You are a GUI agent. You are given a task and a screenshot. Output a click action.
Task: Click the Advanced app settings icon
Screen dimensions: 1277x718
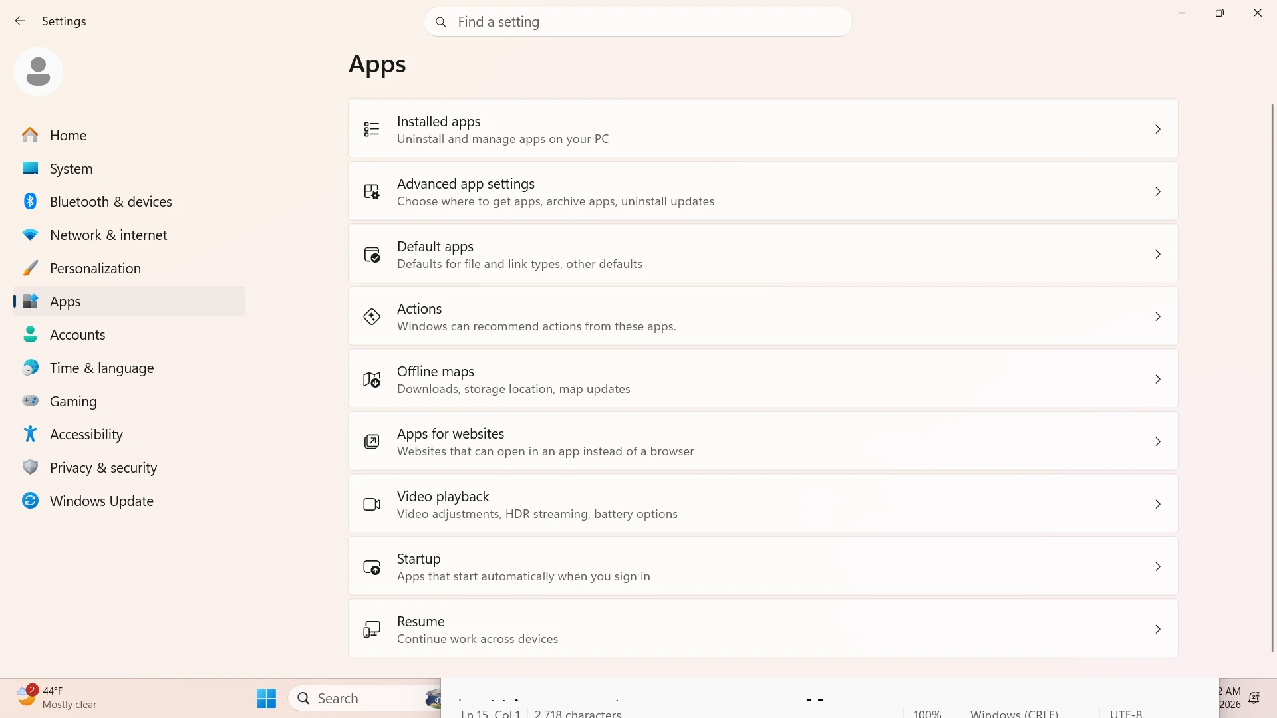coord(372,191)
